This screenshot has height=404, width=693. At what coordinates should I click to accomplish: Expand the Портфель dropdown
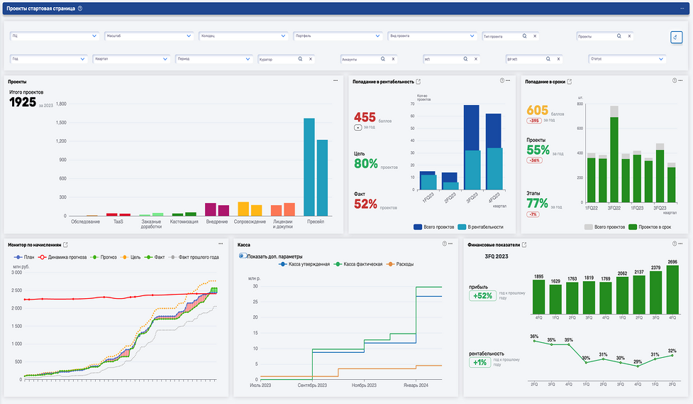point(337,36)
